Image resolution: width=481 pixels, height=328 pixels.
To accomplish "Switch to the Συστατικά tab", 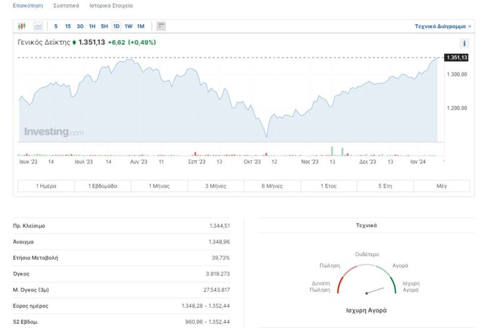I will [x=66, y=6].
